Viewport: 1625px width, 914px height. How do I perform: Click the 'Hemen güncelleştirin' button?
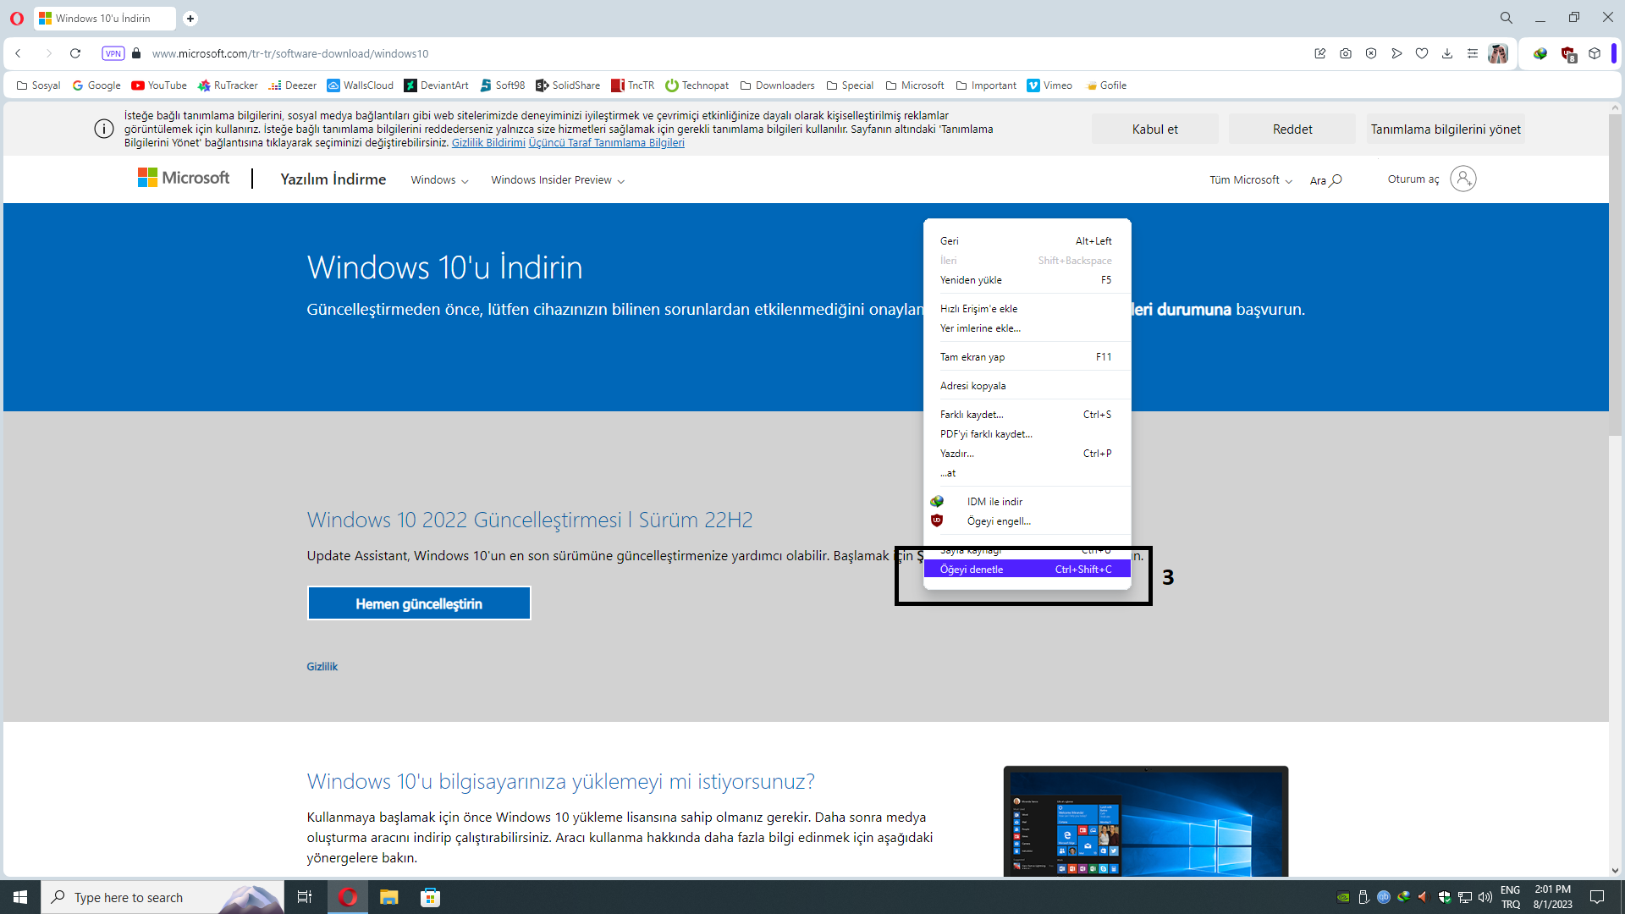[419, 603]
